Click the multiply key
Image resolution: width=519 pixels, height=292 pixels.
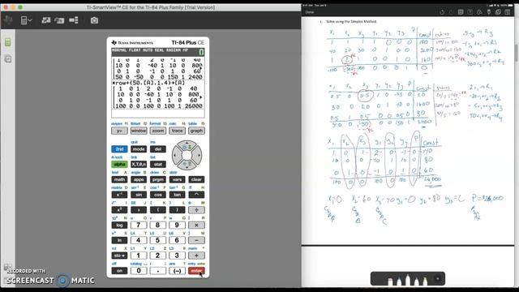click(x=196, y=225)
